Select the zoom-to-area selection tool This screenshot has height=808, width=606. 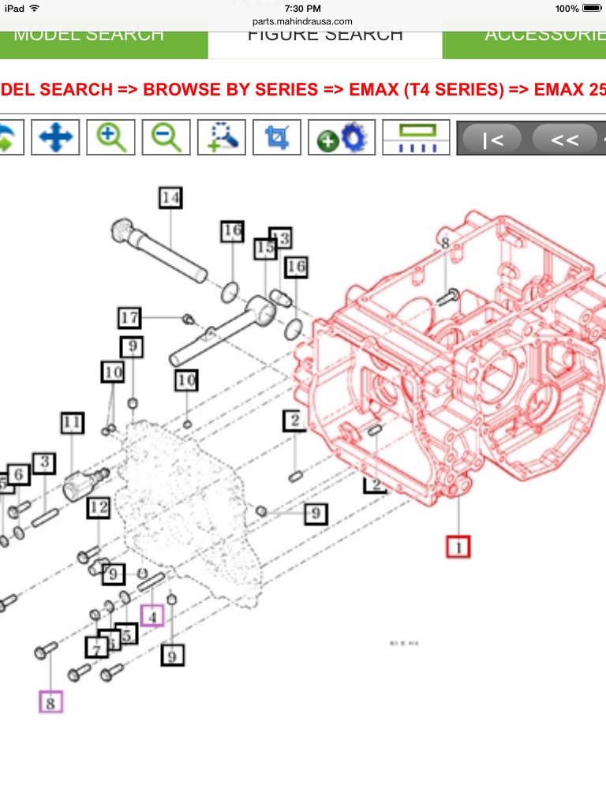point(222,138)
